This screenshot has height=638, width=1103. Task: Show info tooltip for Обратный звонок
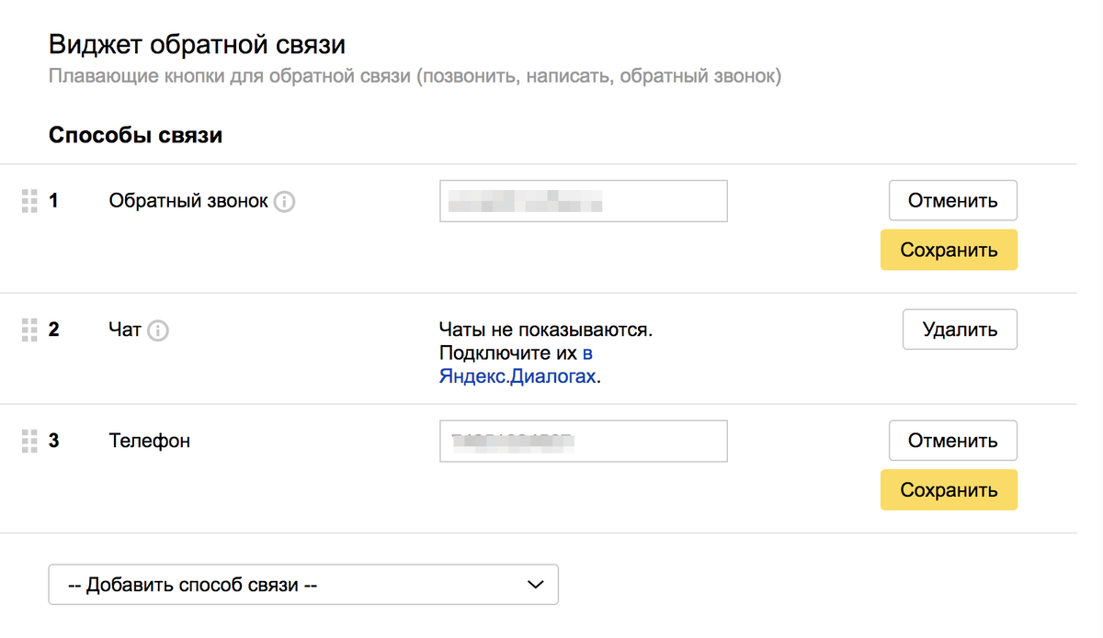[285, 201]
